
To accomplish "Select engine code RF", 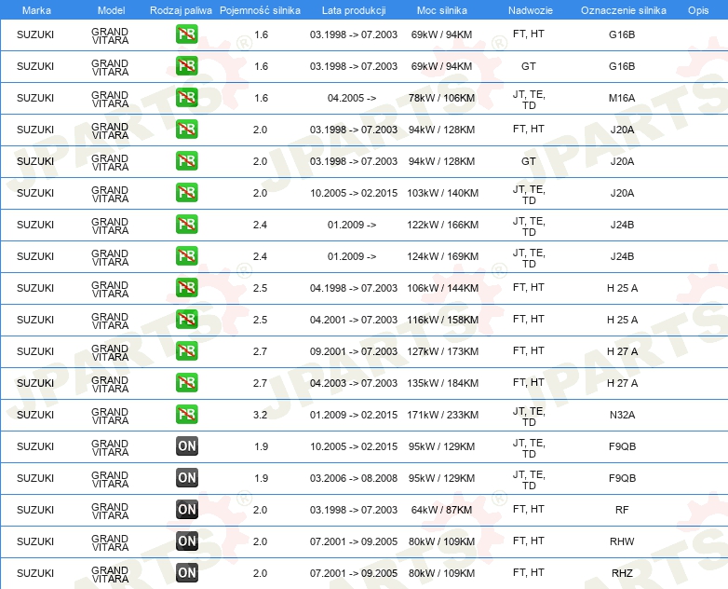I will point(622,510).
